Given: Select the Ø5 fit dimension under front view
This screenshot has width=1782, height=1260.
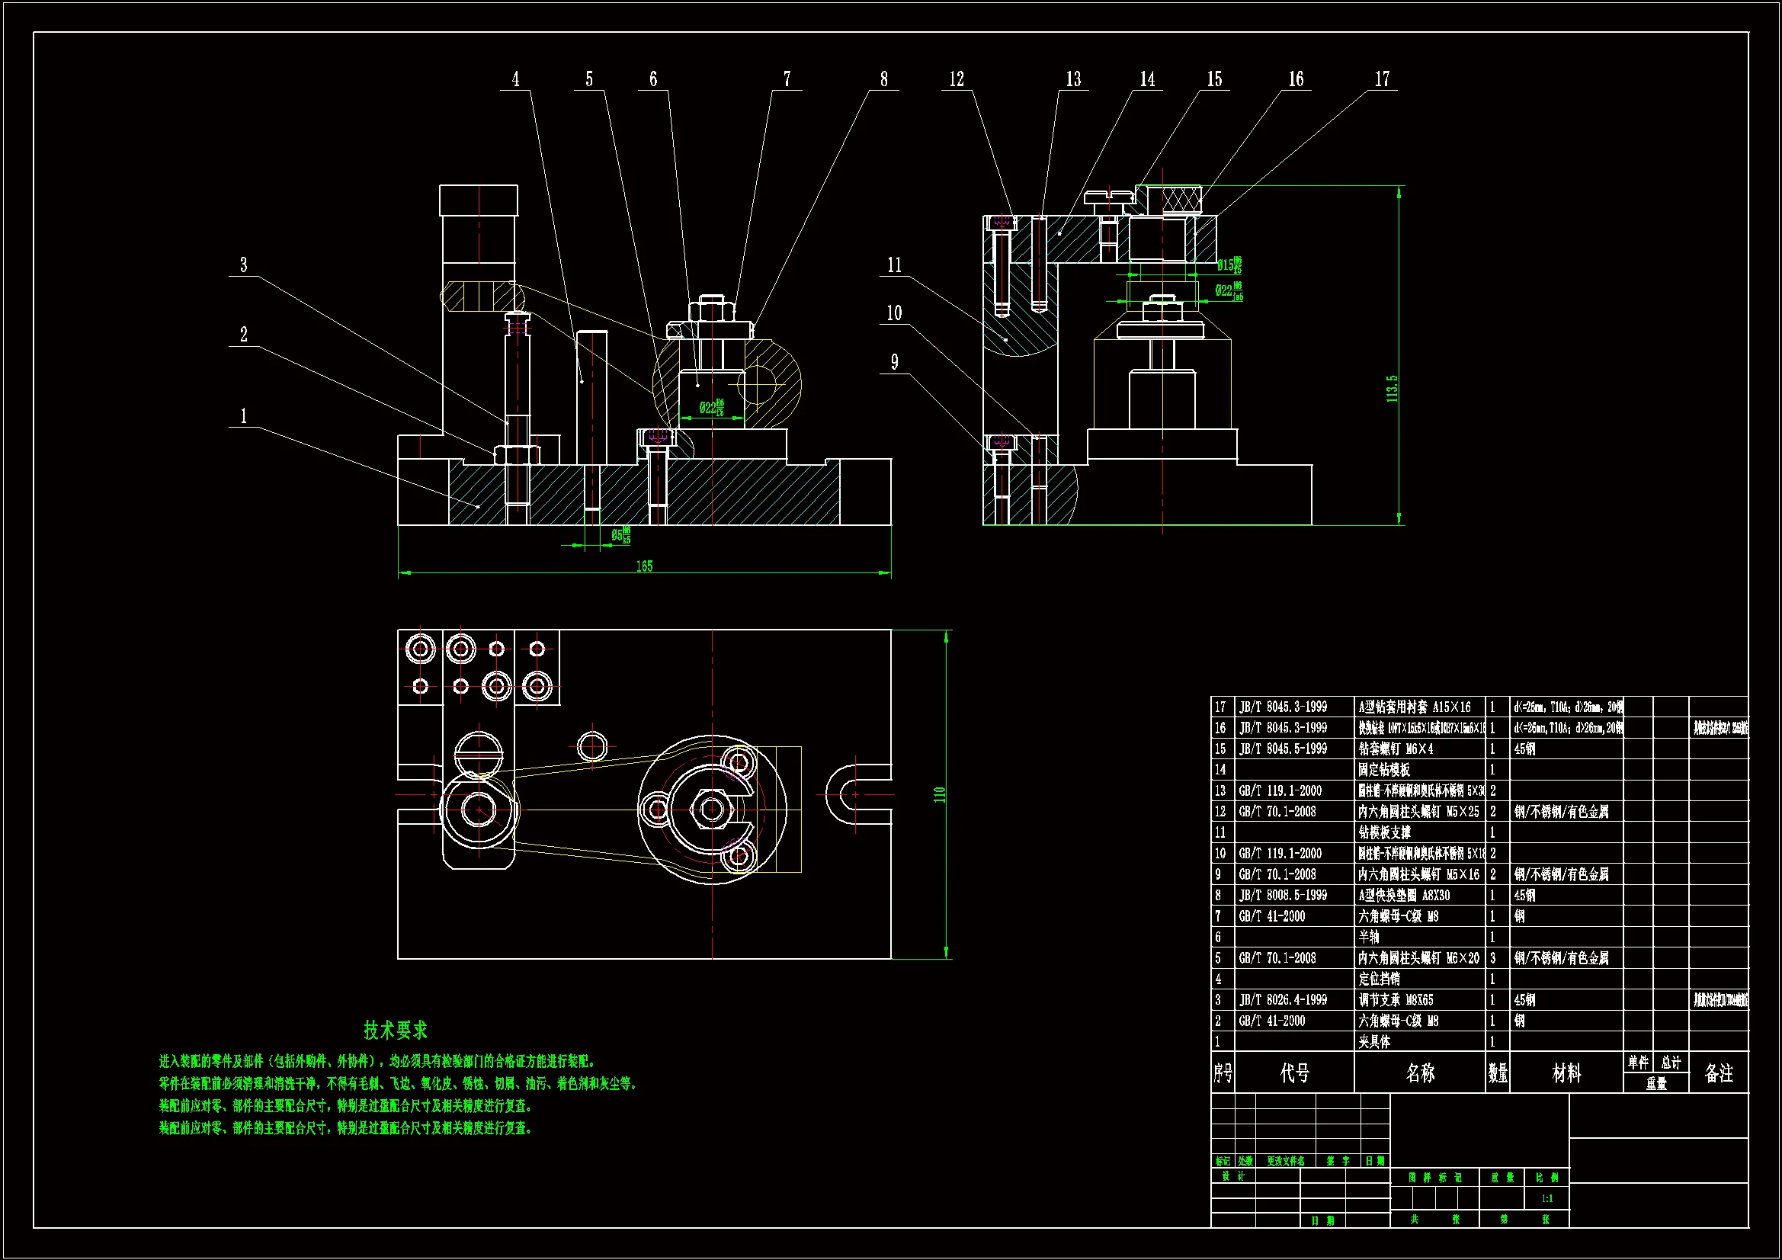Looking at the screenshot, I should [x=621, y=535].
